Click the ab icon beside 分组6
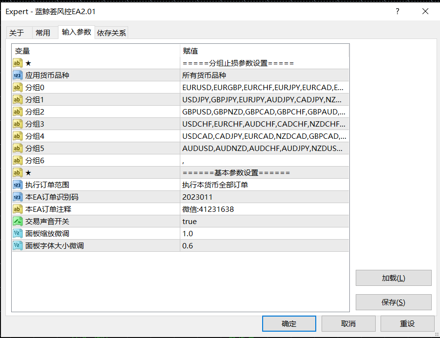440x338 pixels. click(18, 160)
